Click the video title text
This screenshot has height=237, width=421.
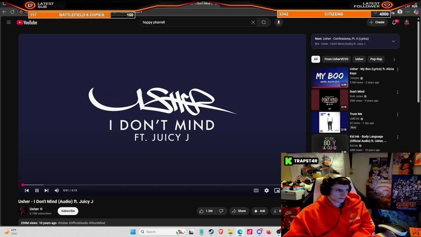(x=56, y=201)
